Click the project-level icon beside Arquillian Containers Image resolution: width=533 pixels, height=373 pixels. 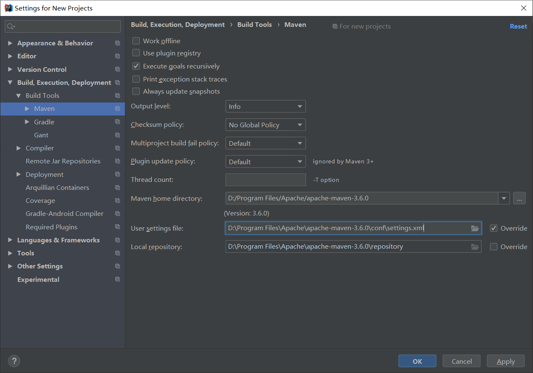(117, 188)
